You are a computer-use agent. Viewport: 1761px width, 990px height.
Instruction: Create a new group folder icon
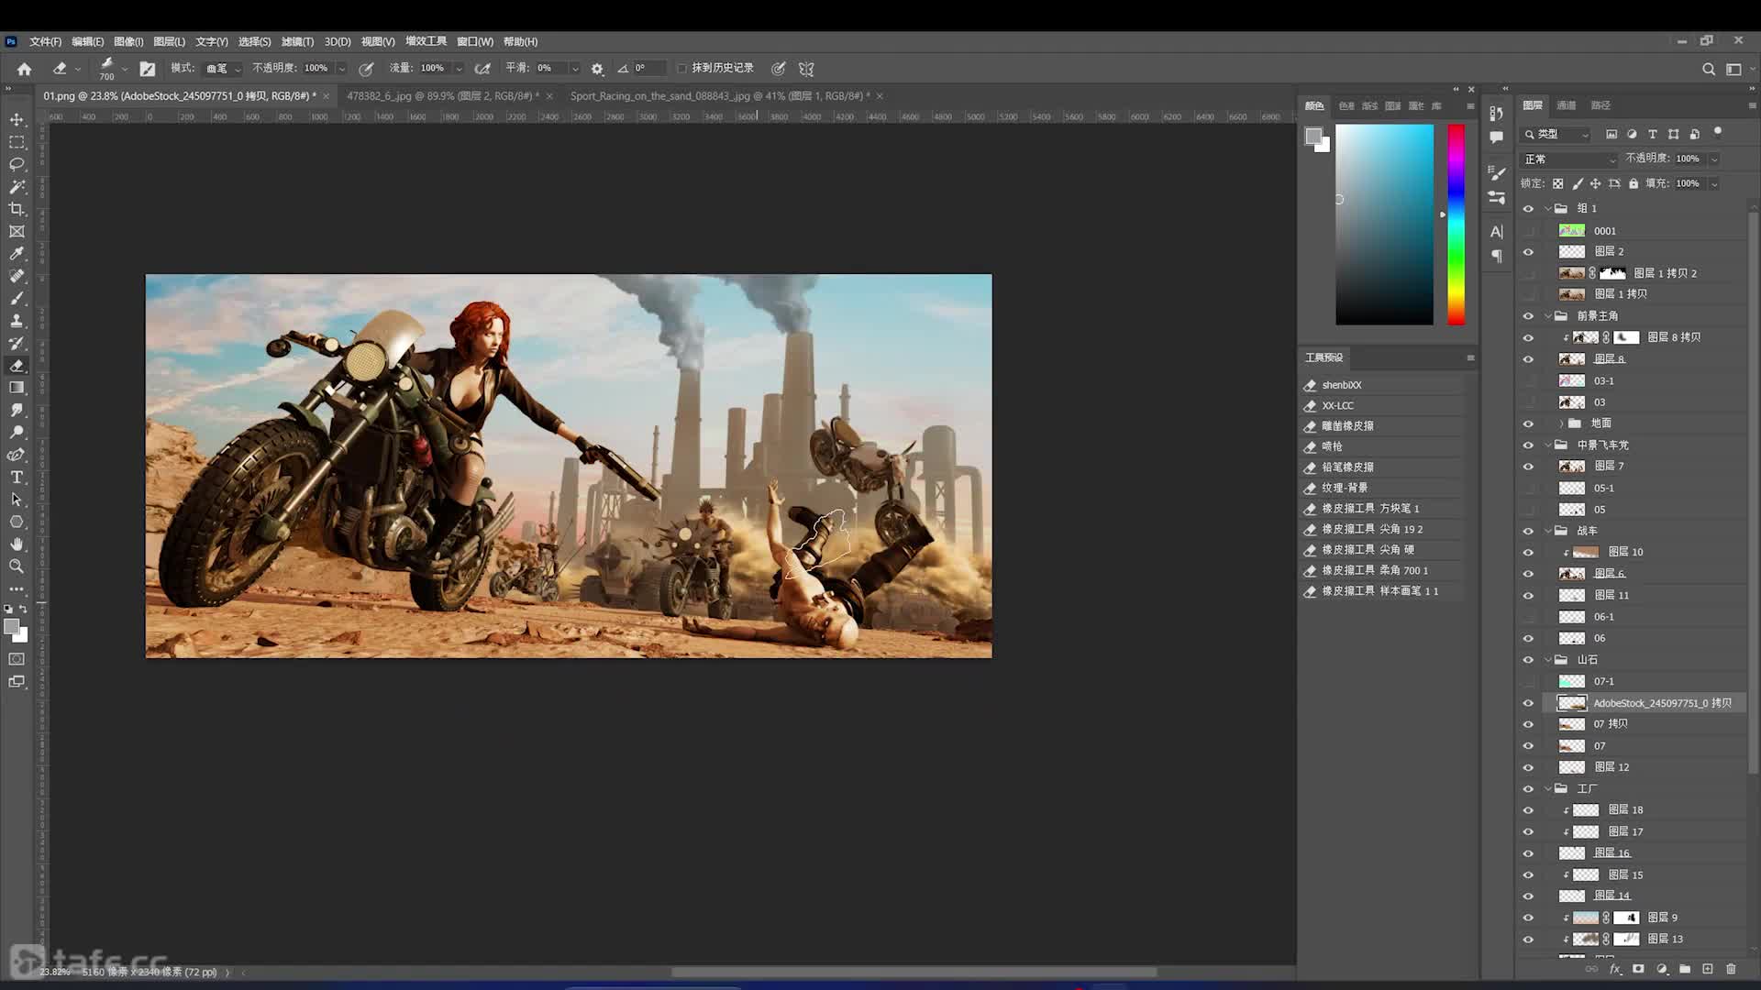[x=1685, y=969]
